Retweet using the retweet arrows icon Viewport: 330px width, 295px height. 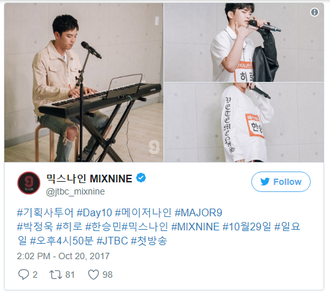point(56,275)
